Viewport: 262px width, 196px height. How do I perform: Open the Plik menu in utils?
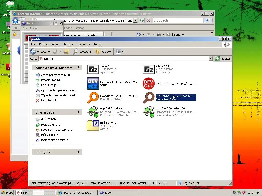33,44
